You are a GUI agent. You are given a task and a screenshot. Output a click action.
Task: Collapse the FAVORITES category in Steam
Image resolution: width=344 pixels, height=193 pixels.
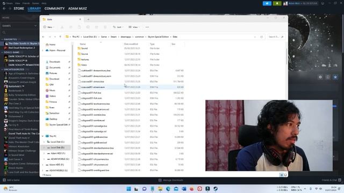tap(2, 39)
